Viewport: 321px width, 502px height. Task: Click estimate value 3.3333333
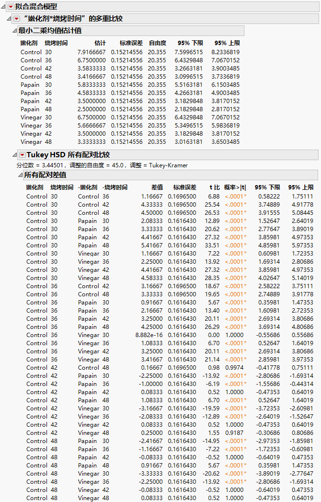tap(91, 142)
